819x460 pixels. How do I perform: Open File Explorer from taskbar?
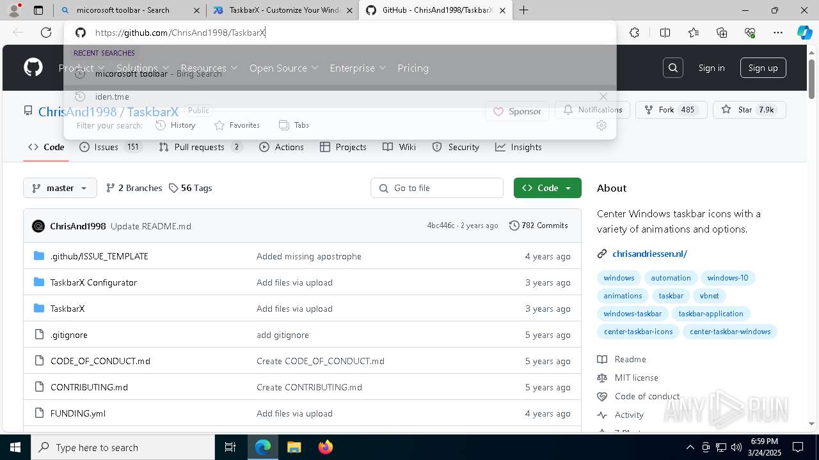pyautogui.click(x=294, y=447)
